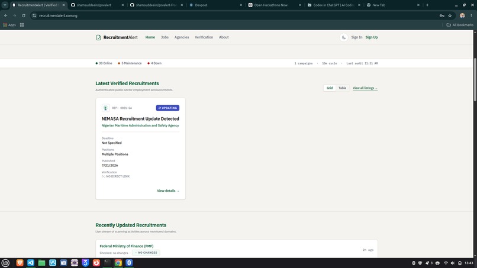Click the 5 Maintenance status indicator
Screen dimensions: 477x268
tap(130, 63)
